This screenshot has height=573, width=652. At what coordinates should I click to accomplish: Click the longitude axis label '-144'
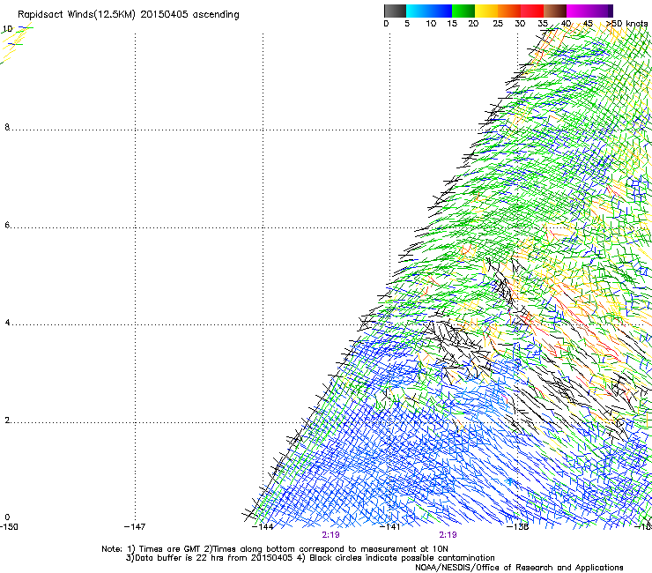pos(263,527)
